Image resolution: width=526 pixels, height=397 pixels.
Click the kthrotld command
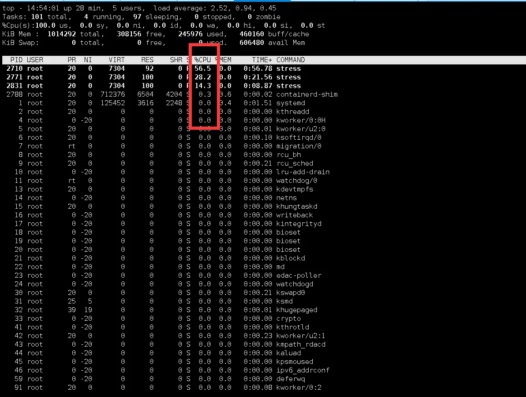[292, 328]
